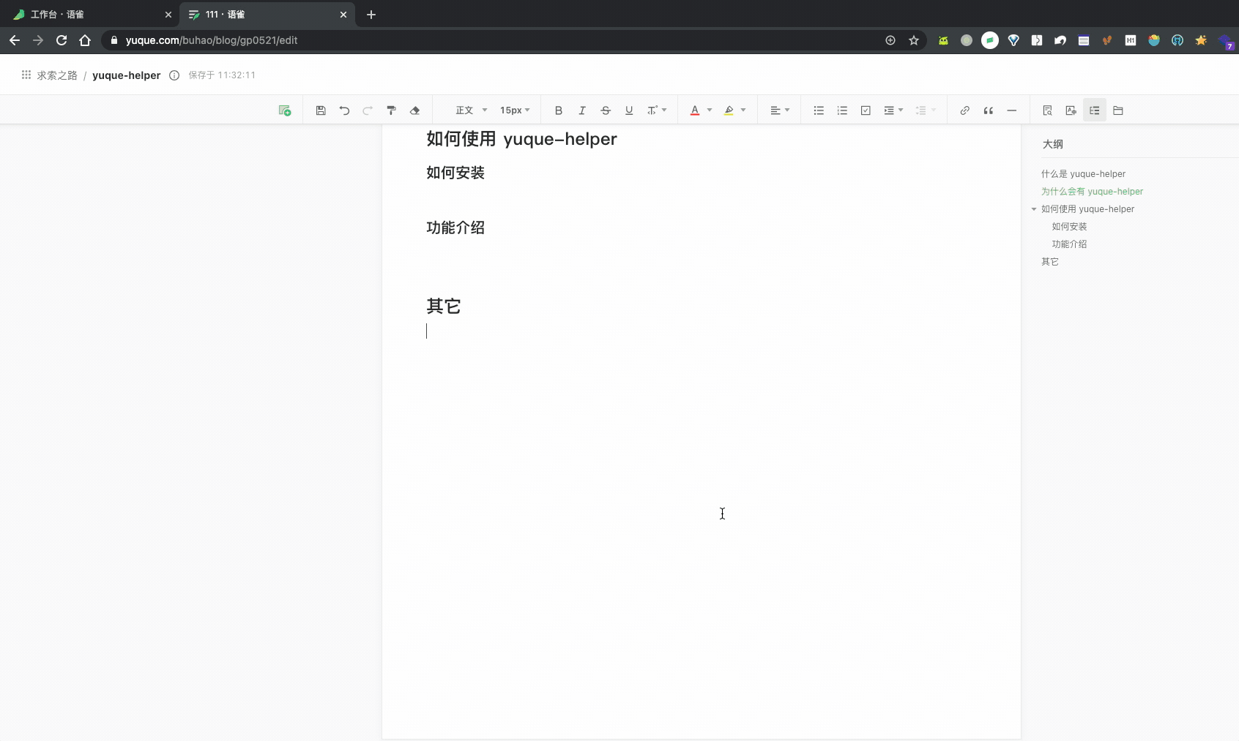Open find and replace in document
This screenshot has height=741, width=1239.
[1048, 110]
